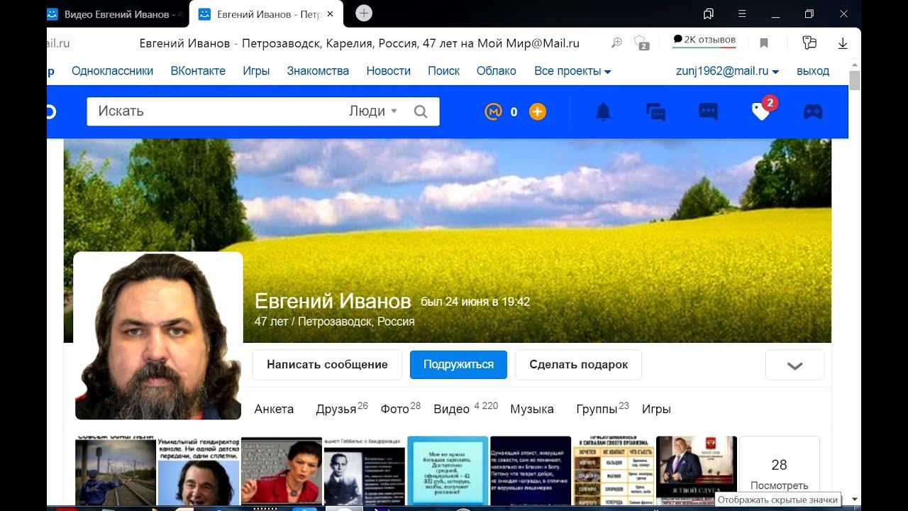Open the gifts tag icon with badge 2

(x=763, y=109)
